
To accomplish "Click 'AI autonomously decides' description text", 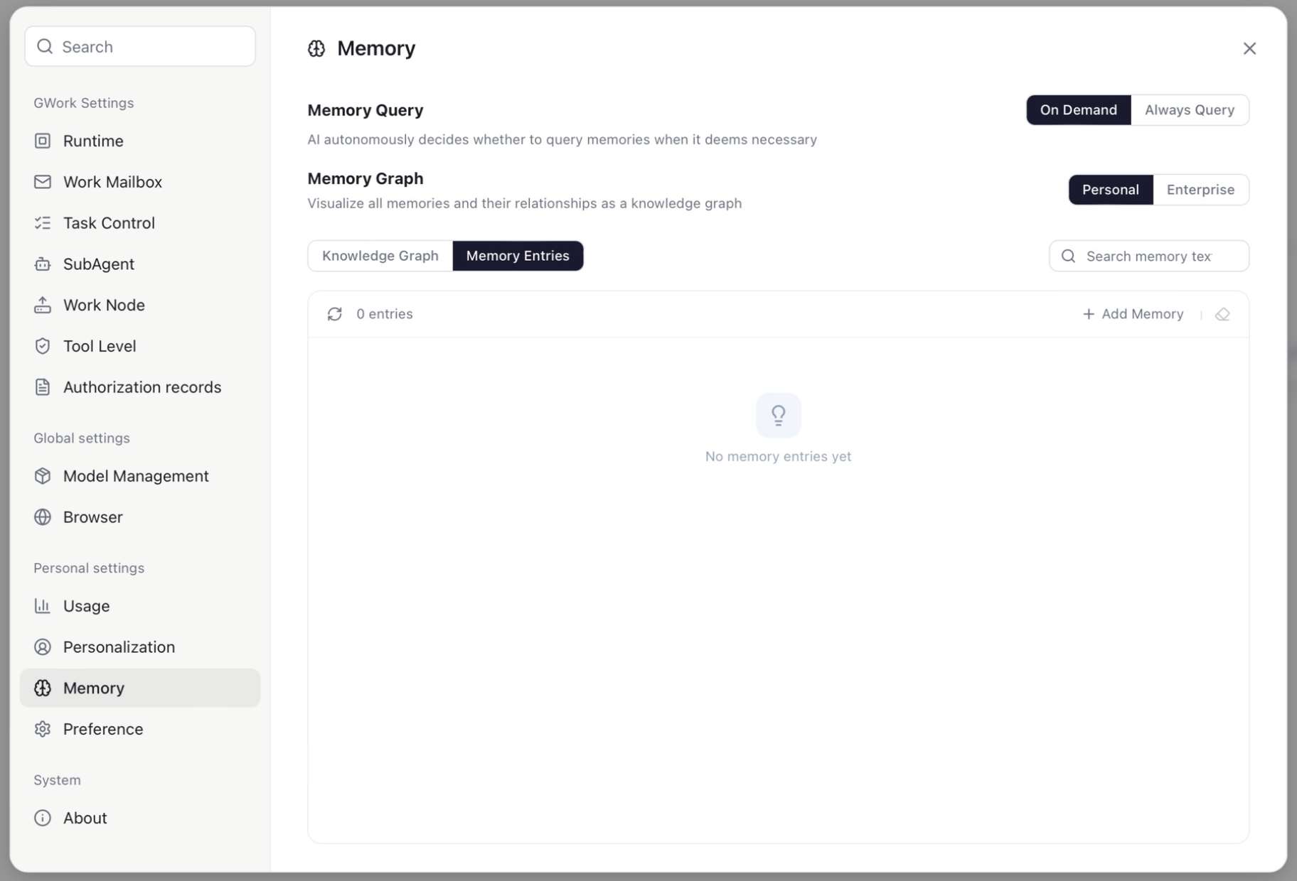I will tap(562, 139).
